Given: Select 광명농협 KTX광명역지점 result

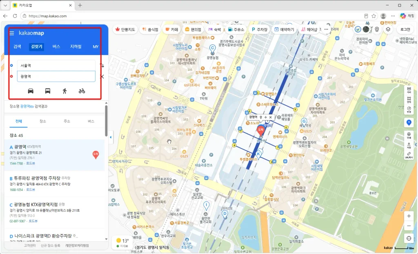Looking at the screenshot, I should click(36, 205).
